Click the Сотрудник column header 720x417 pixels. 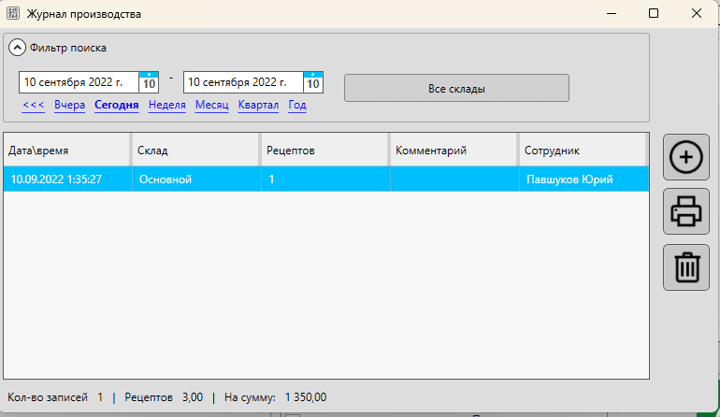(581, 150)
